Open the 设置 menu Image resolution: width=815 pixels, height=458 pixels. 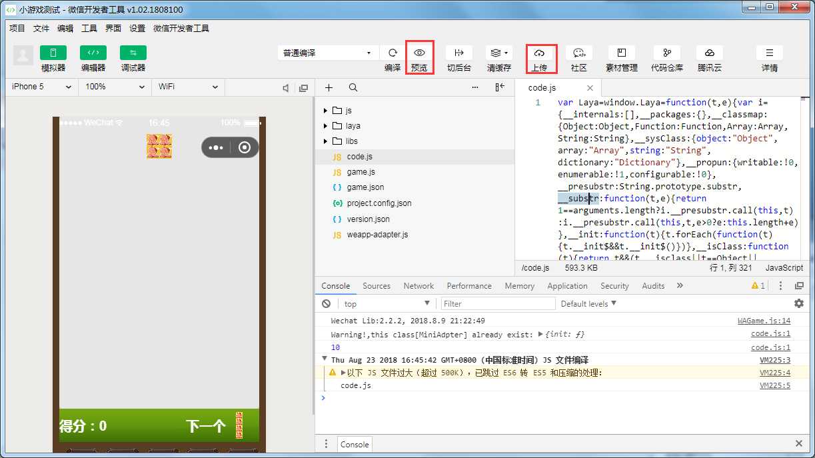coord(137,28)
